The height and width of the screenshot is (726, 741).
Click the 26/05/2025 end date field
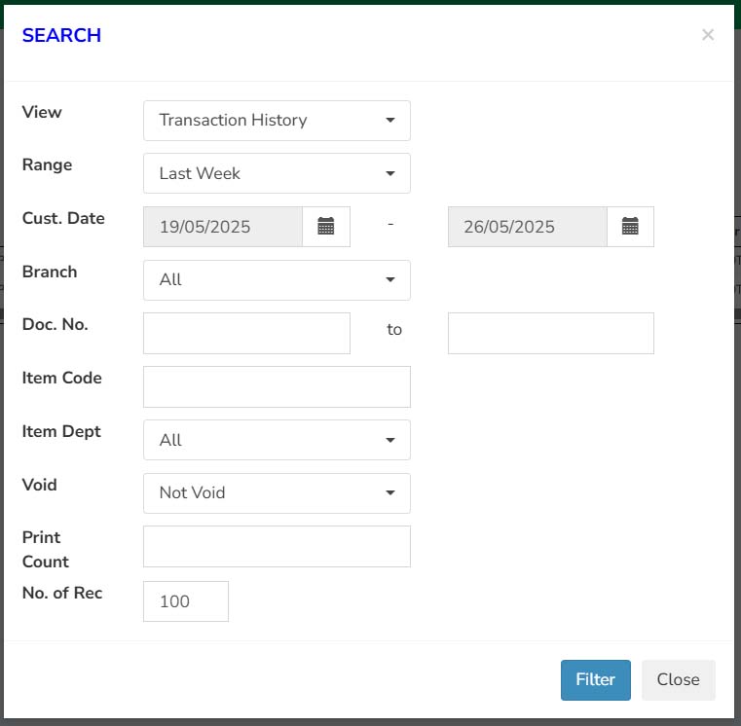pyautogui.click(x=528, y=226)
